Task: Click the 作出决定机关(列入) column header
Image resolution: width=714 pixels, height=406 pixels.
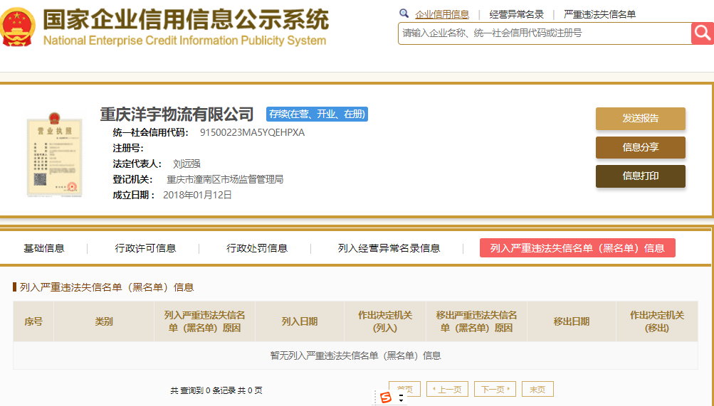Action: pyautogui.click(x=385, y=321)
